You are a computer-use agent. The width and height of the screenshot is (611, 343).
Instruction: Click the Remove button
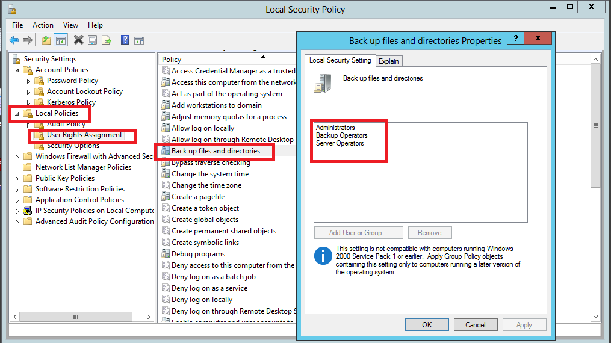point(430,233)
